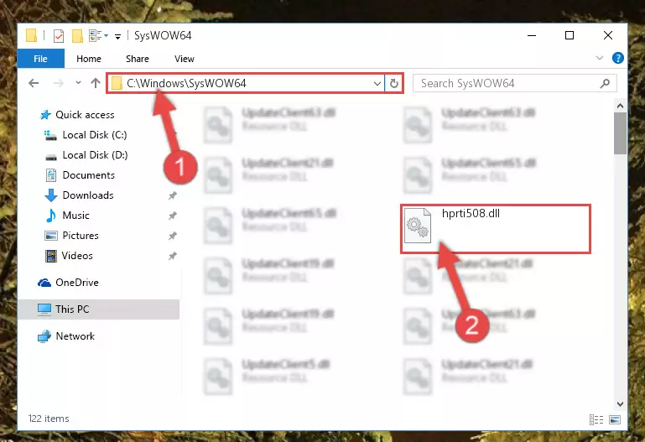
Task: Go up one folder level
Action: (x=96, y=83)
